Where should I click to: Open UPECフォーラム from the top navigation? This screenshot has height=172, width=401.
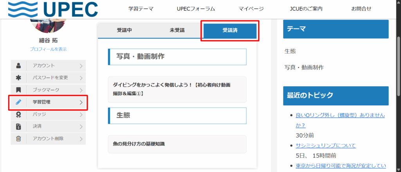click(196, 9)
